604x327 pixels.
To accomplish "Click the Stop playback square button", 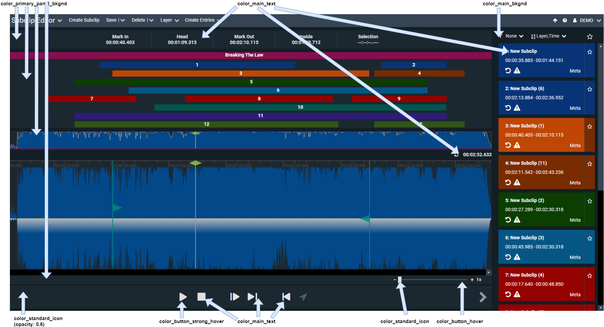I will tap(201, 297).
